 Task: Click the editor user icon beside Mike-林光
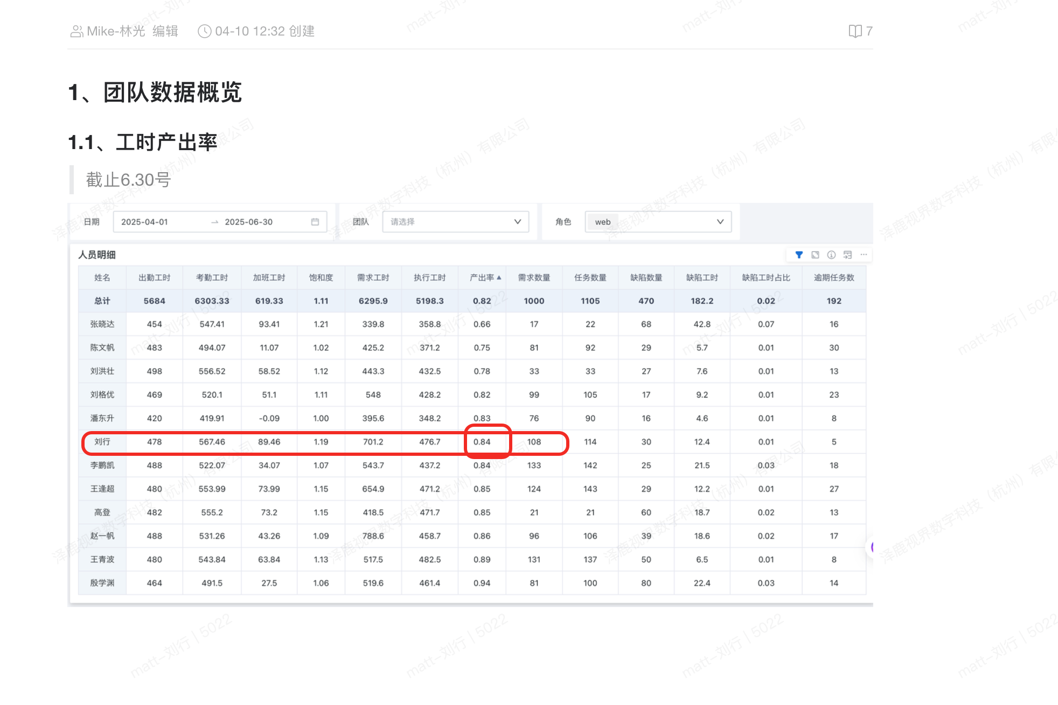coord(76,31)
